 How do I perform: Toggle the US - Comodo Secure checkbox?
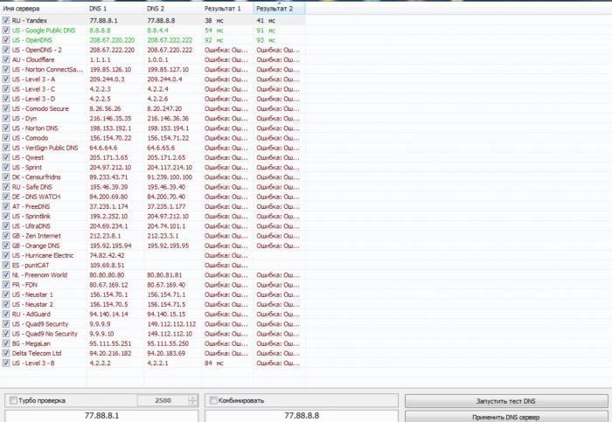click(6, 108)
